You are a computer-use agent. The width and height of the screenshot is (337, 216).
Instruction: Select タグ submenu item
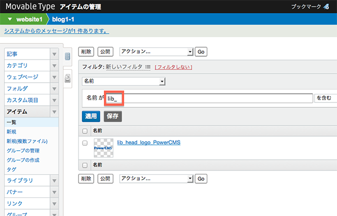(11, 169)
